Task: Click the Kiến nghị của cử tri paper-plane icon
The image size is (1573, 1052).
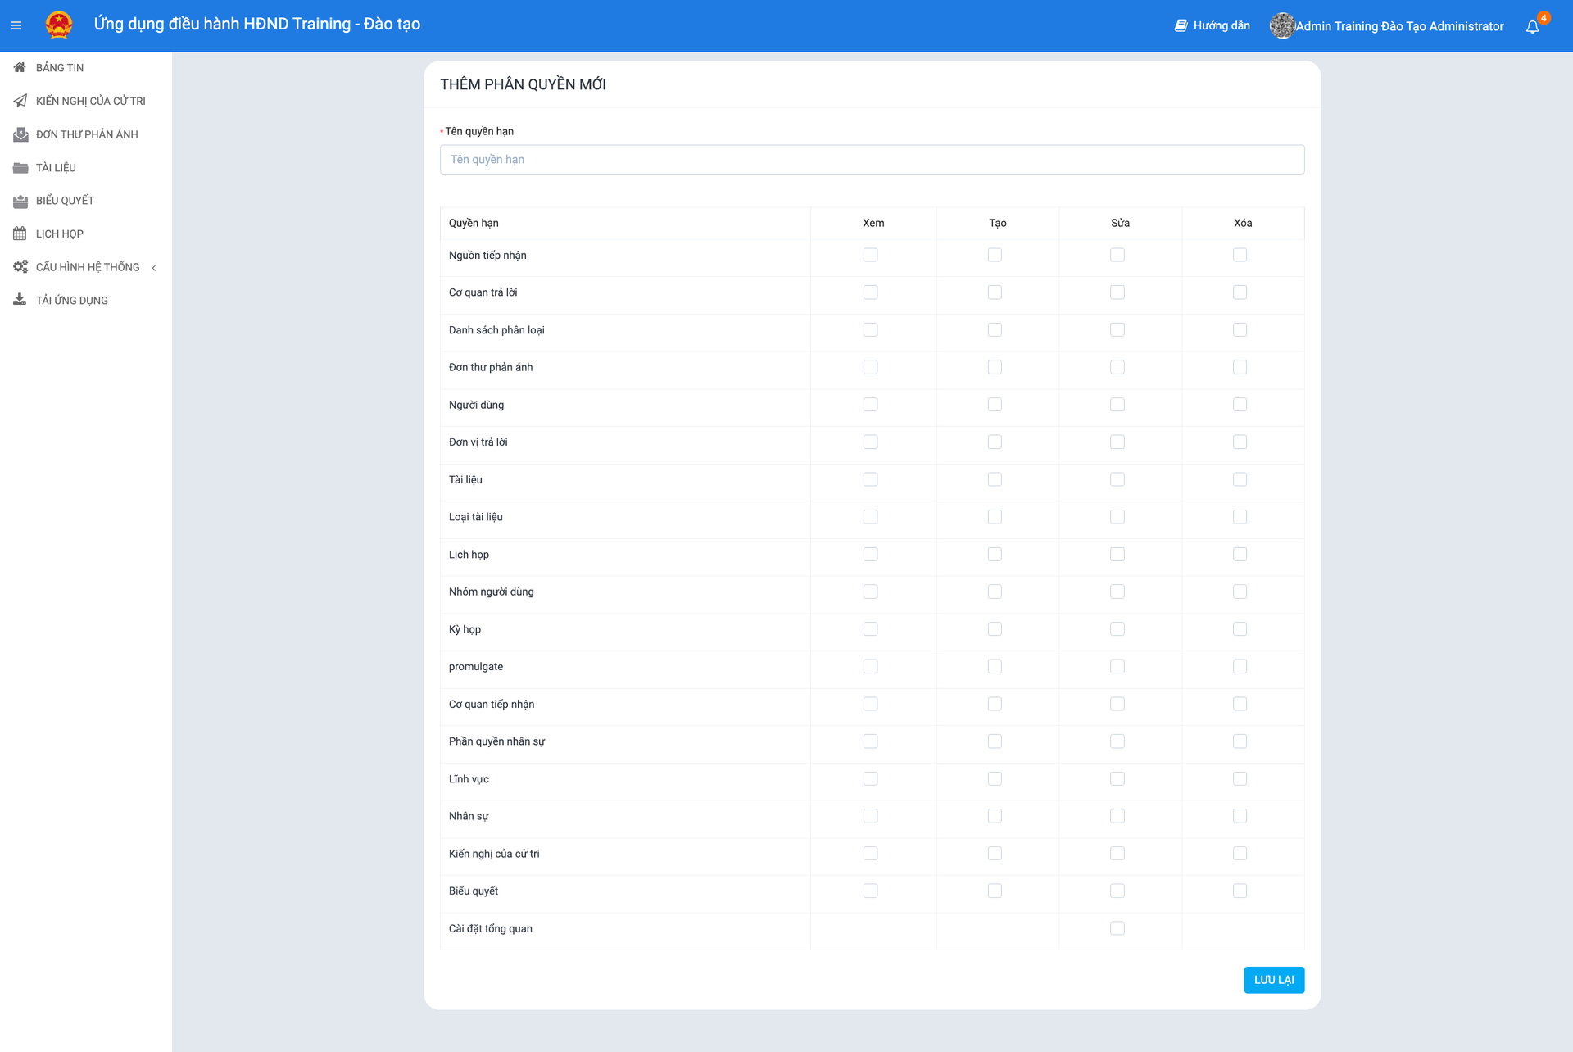Action: pyautogui.click(x=20, y=101)
